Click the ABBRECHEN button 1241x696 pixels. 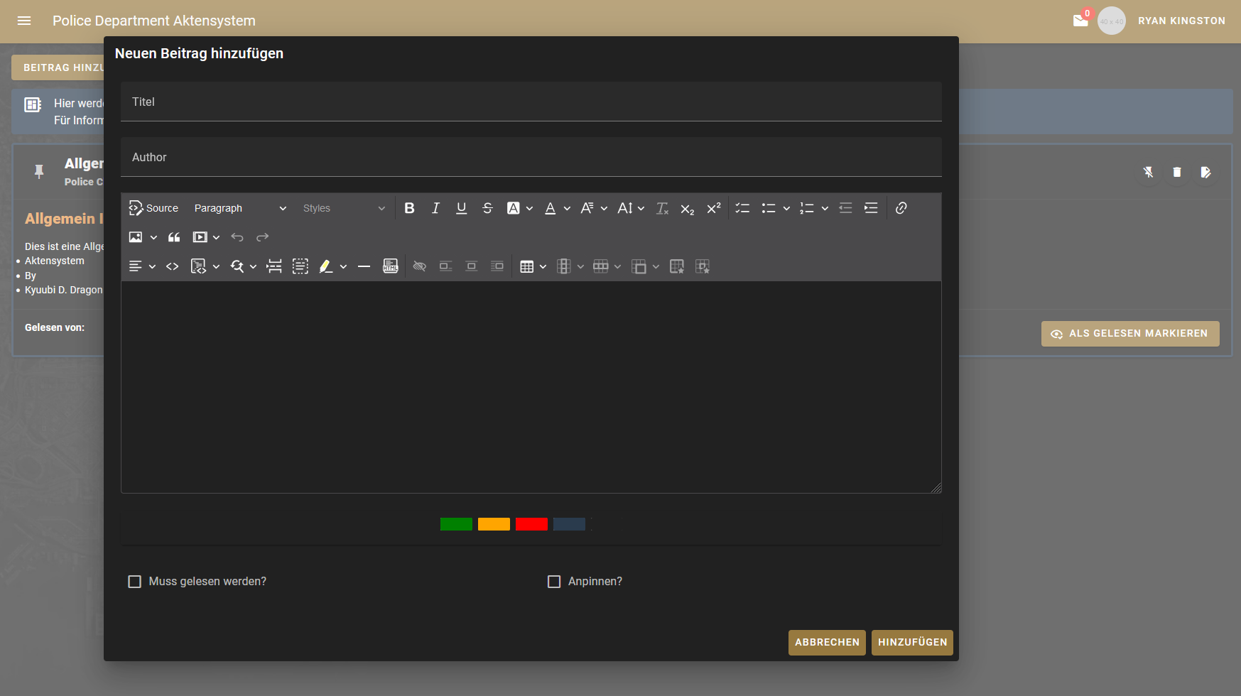[x=827, y=642]
